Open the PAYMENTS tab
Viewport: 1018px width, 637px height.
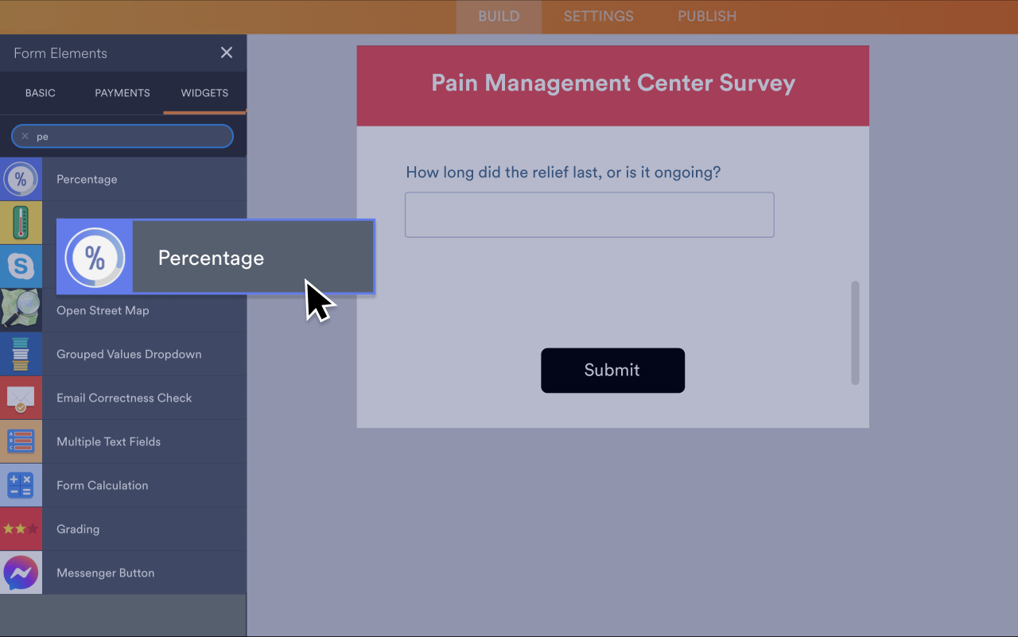point(122,93)
